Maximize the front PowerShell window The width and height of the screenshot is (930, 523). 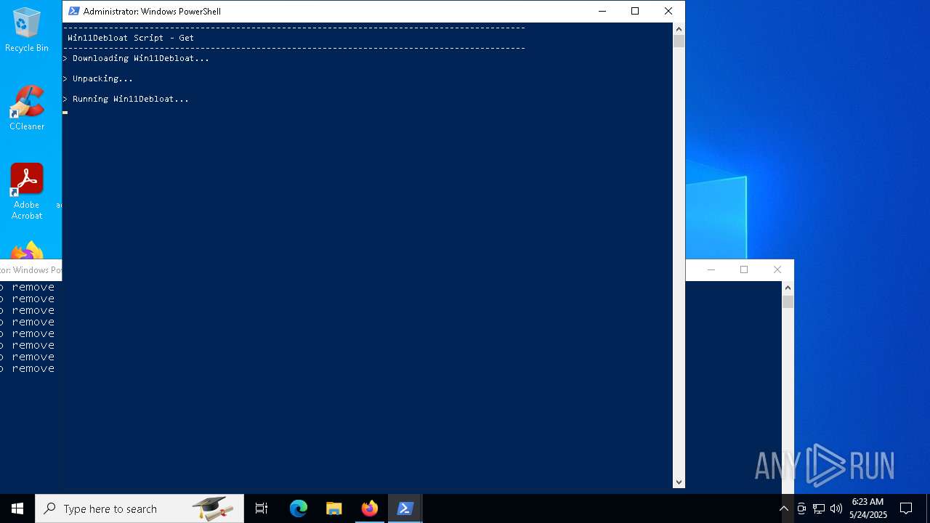[x=635, y=11]
